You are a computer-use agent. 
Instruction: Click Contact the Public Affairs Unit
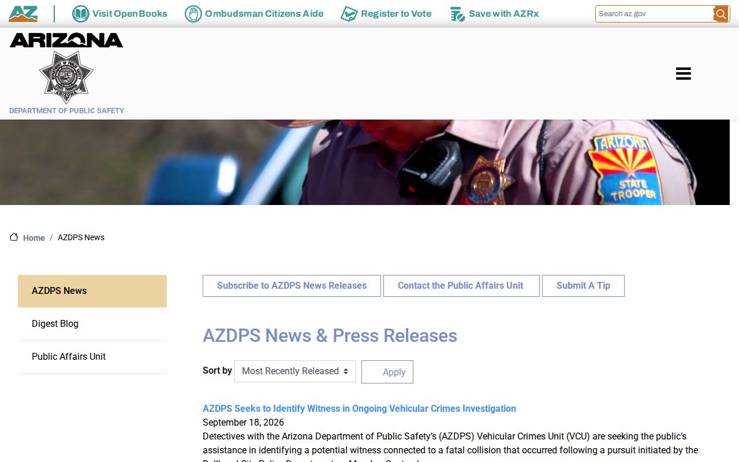[x=461, y=286]
